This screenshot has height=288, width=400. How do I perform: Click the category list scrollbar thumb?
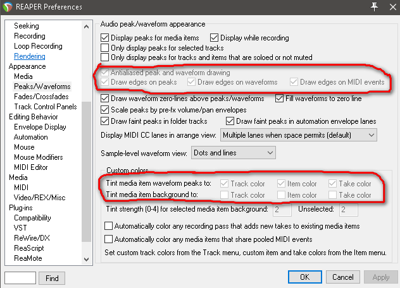pos(87,172)
